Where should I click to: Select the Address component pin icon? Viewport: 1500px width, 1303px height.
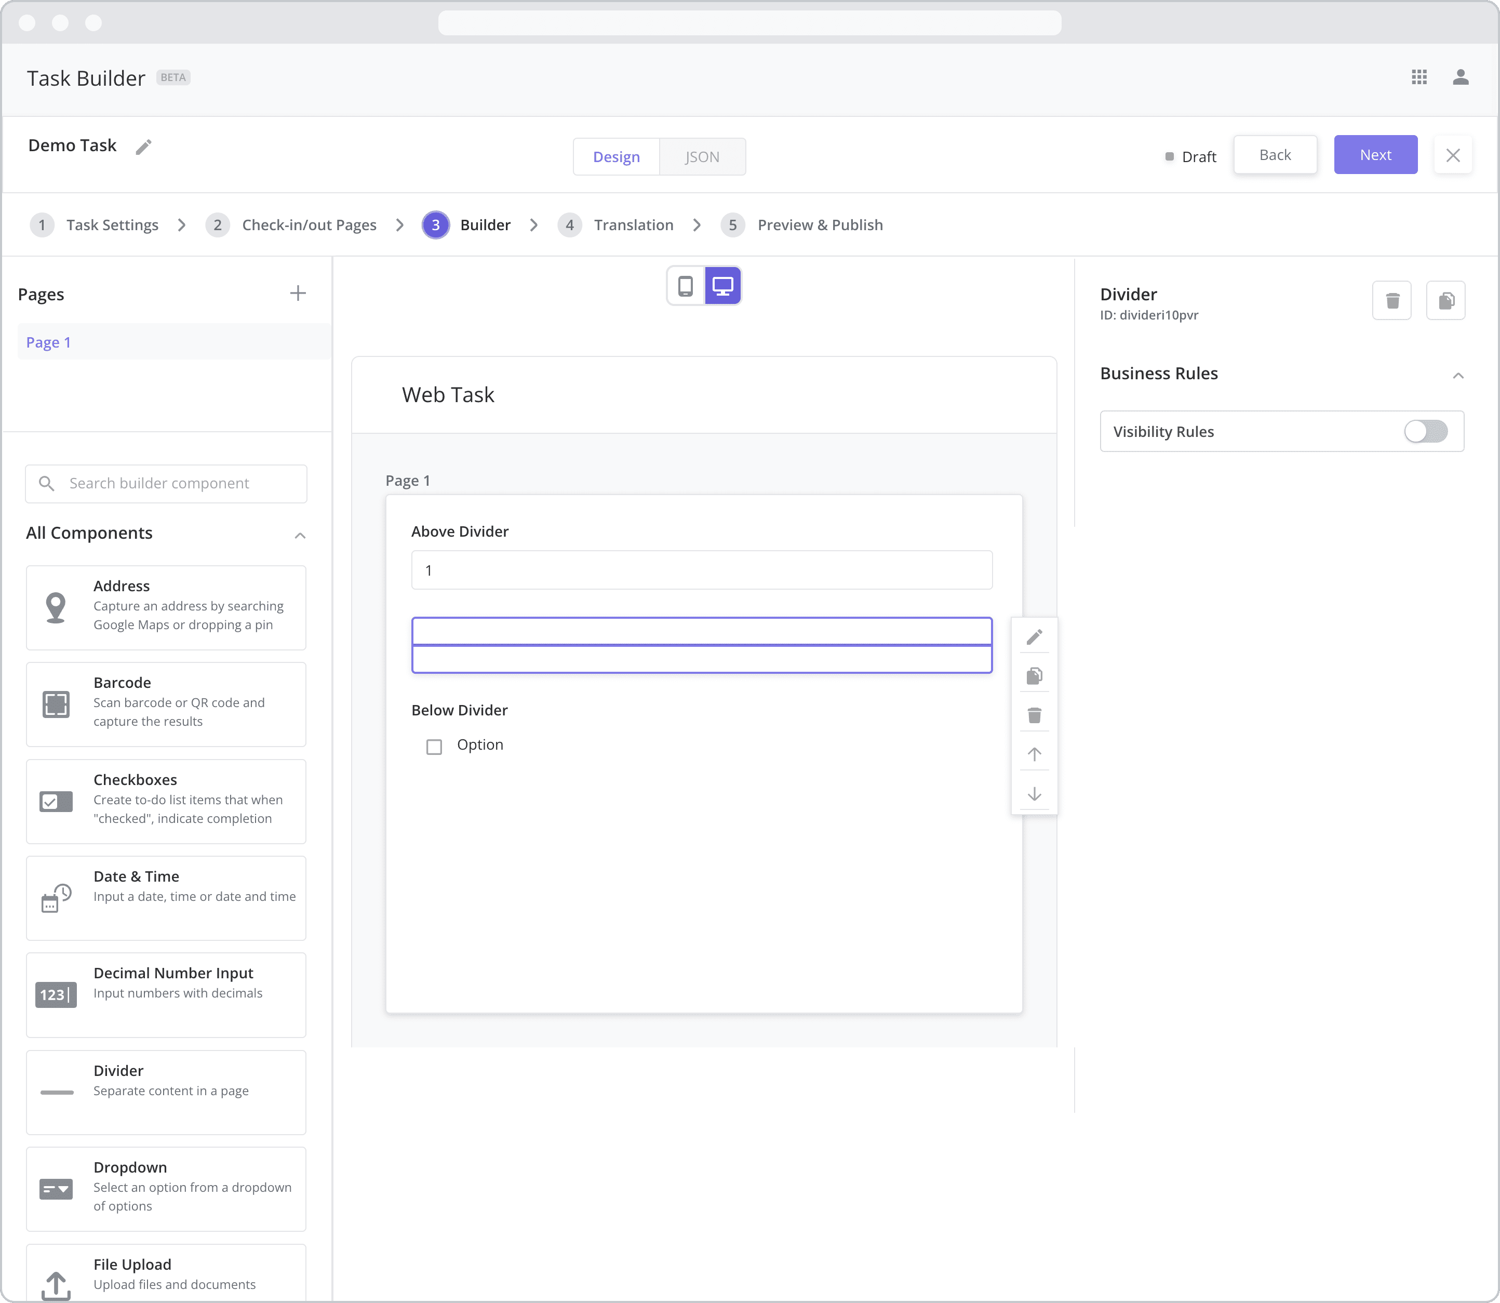pyautogui.click(x=56, y=607)
